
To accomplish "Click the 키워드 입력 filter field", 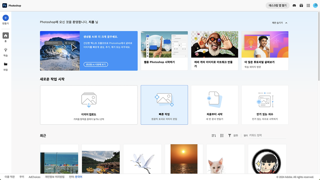I will [267, 135].
